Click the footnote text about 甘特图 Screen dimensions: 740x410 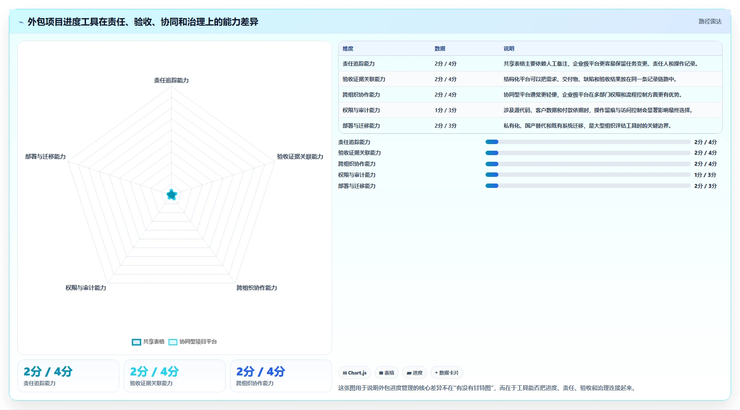coord(488,388)
